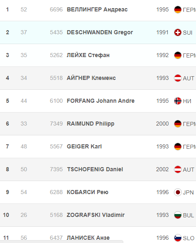Click the Swiss flag icon next to SUI
This screenshot has width=196, height=243.
tap(178, 32)
